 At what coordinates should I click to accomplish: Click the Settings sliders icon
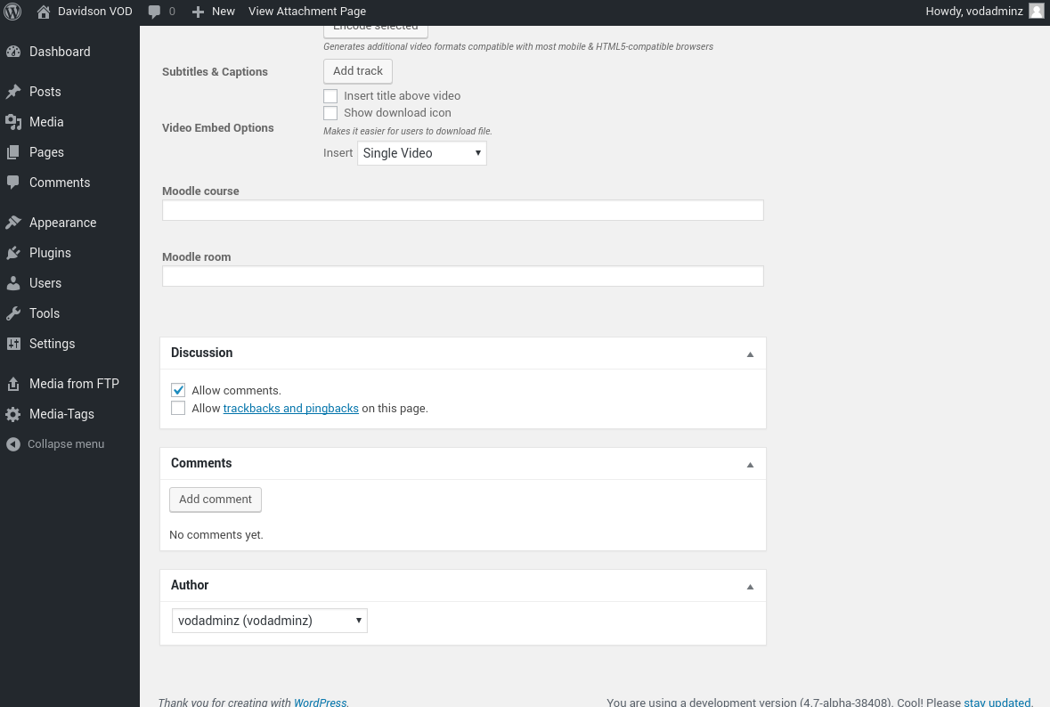pyautogui.click(x=13, y=344)
